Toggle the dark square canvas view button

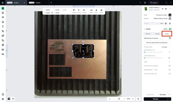point(9,99)
